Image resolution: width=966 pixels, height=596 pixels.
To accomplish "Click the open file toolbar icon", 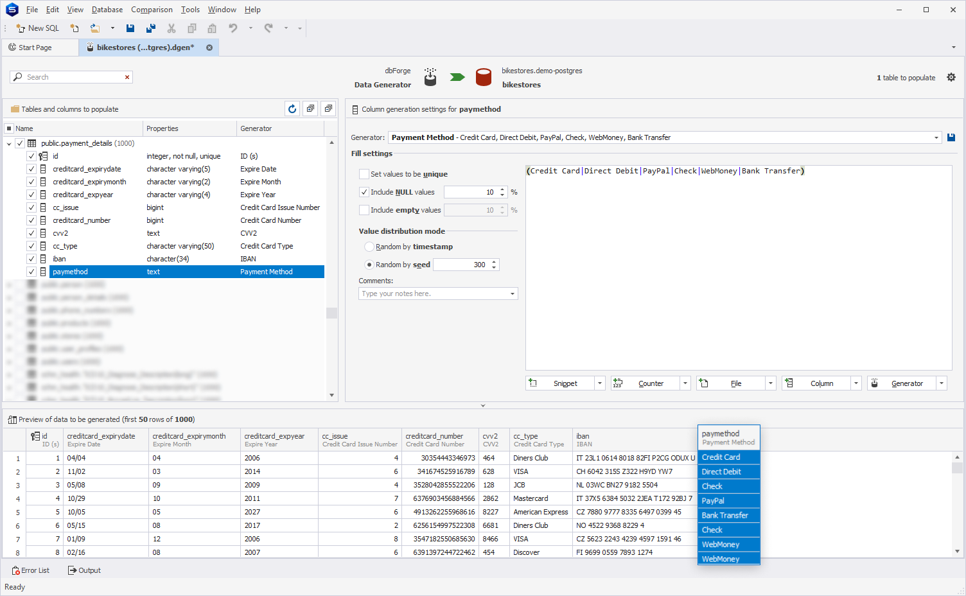I will 95,28.
